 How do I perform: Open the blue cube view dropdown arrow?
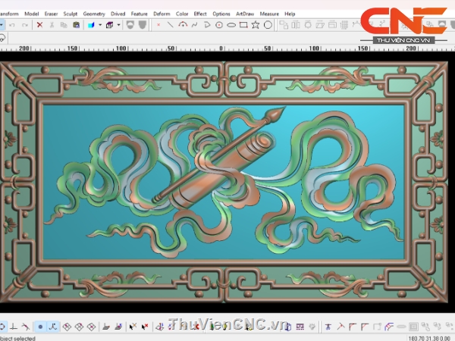pos(99,25)
